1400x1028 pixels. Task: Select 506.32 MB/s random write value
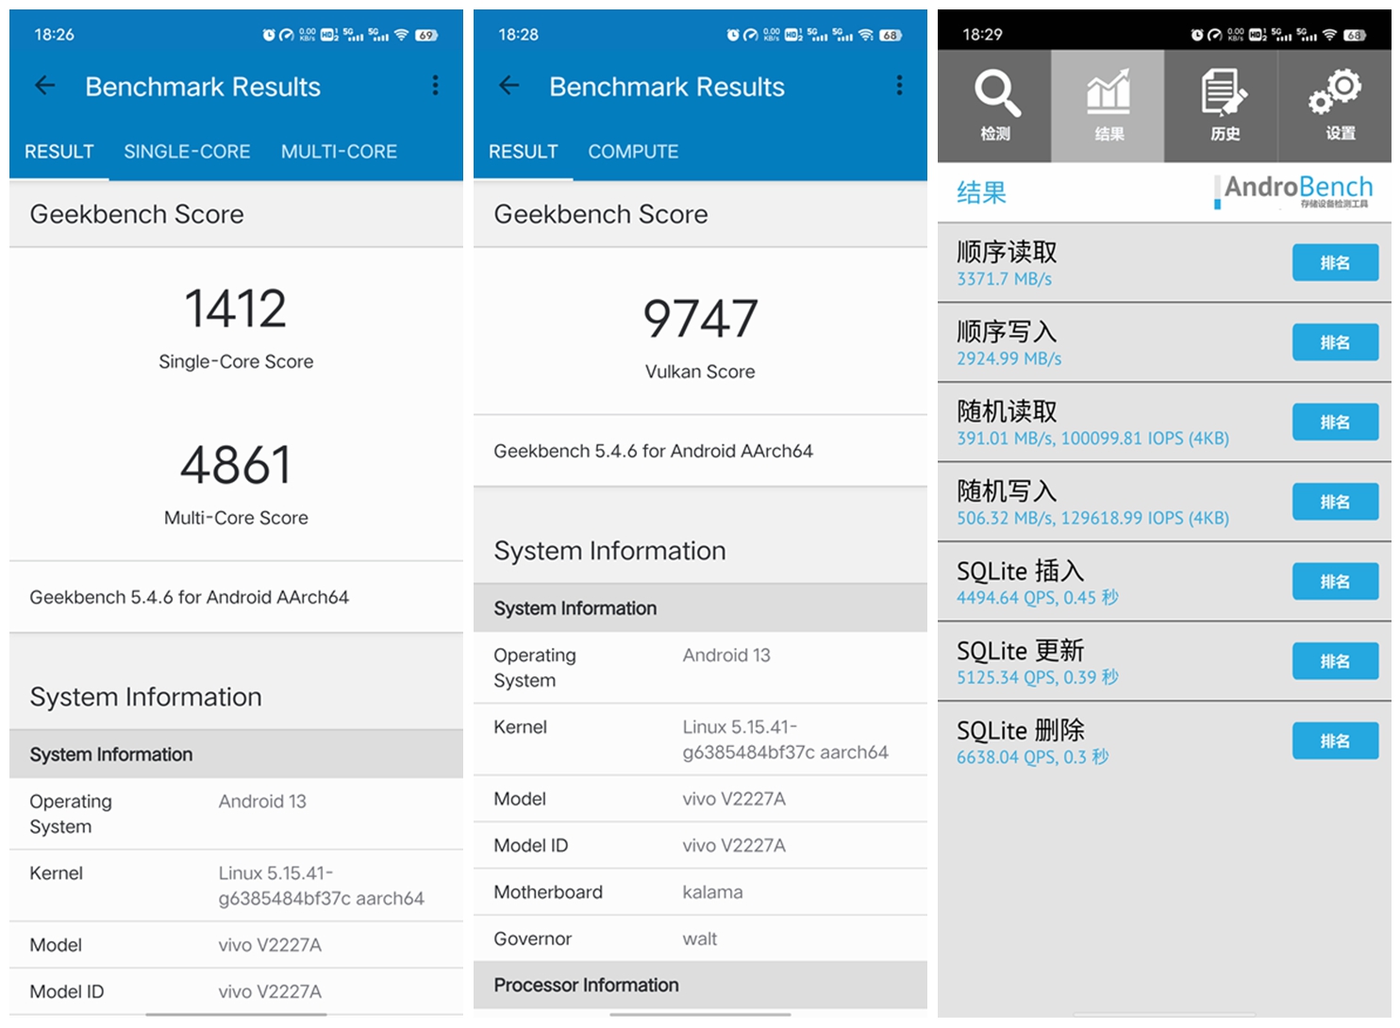click(x=1092, y=518)
